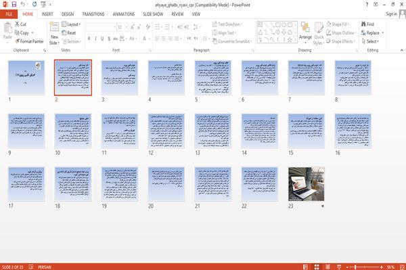
Task: Click the Sign in link
Action: [x=391, y=14]
